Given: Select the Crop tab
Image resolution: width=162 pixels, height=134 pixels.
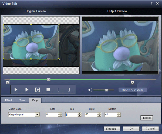Looking at the screenshot, I should 35,100.
